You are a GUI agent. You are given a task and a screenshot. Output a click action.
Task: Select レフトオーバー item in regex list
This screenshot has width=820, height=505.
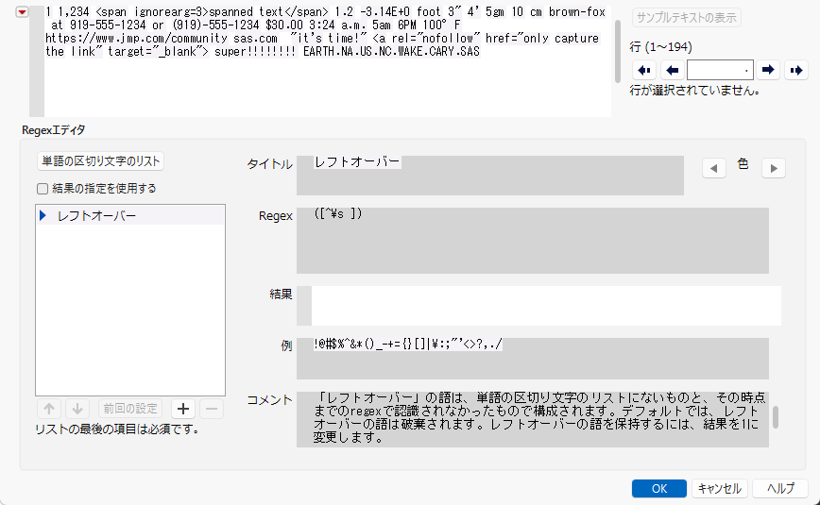point(130,215)
